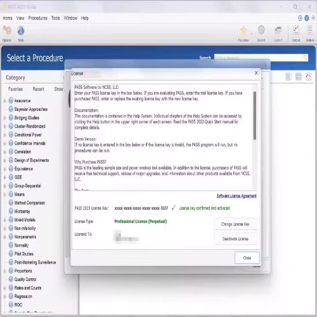Select Microarray tree item
Viewport: 317px width, 317px height.
(x=22, y=211)
